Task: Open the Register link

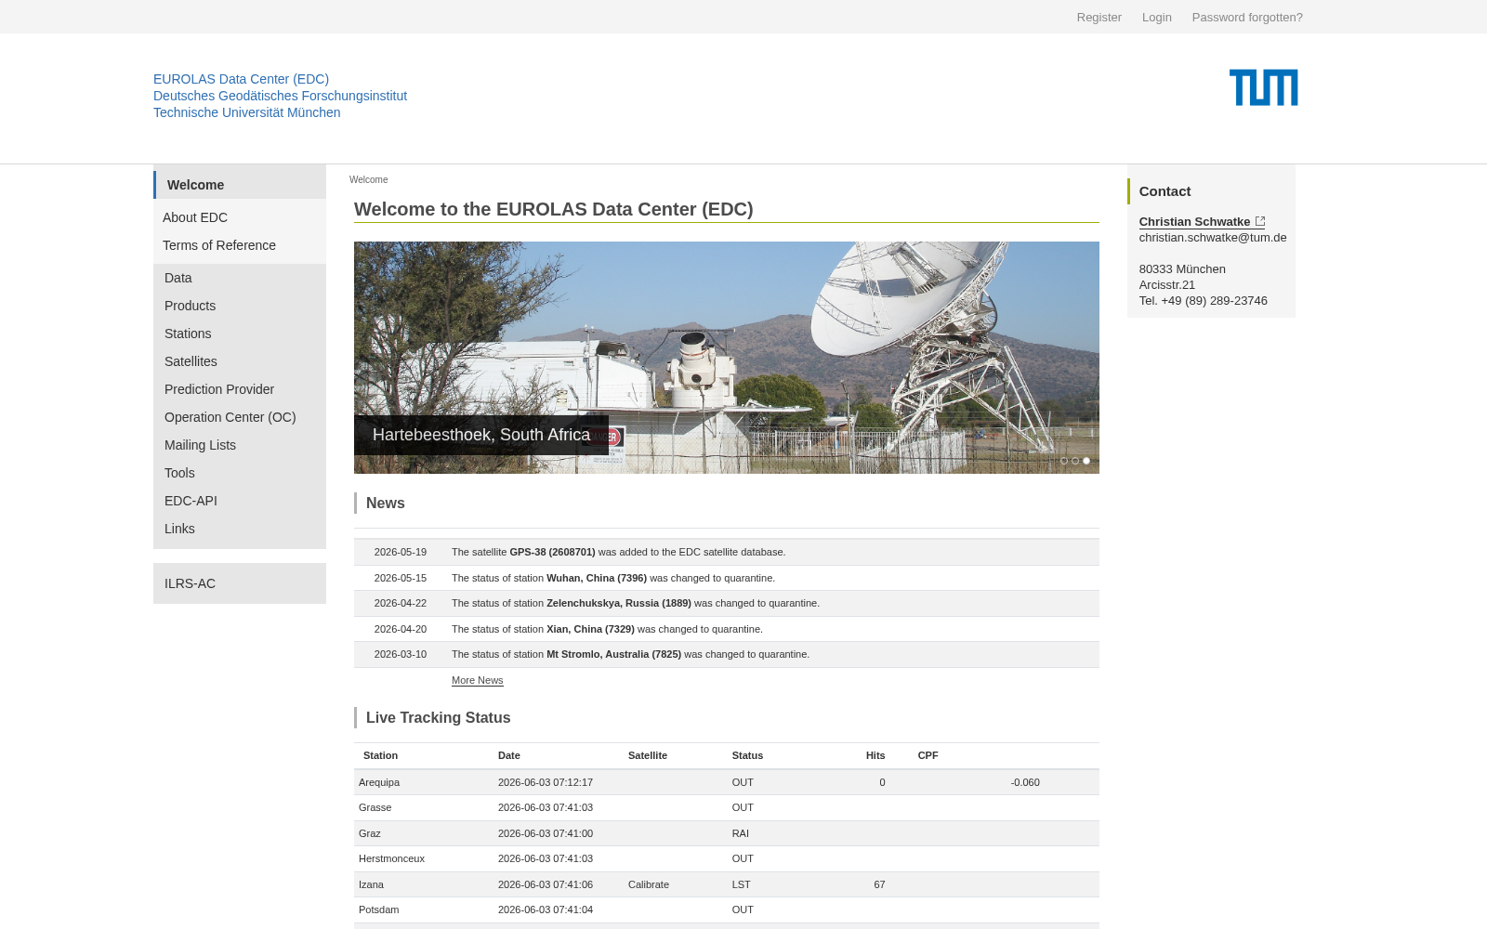Action: [x=1099, y=17]
